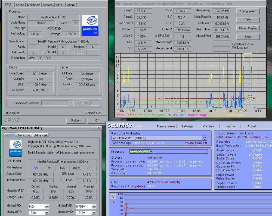
Task: Open the Einstellungen menu
Action: pyautogui.click(x=196, y=4)
